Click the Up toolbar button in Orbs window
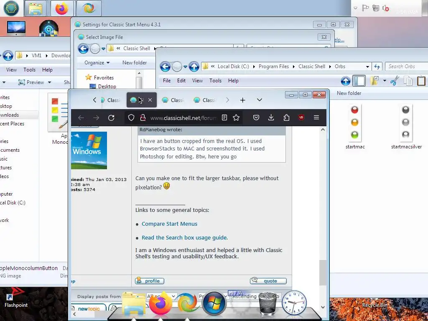This screenshot has height=321, width=428. [346, 81]
